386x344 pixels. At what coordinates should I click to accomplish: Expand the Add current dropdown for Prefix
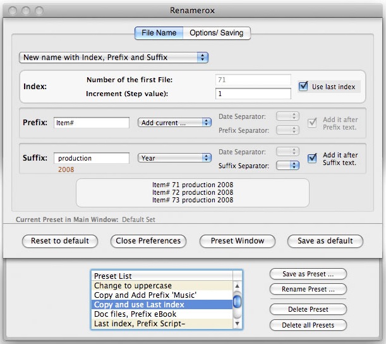pos(175,123)
